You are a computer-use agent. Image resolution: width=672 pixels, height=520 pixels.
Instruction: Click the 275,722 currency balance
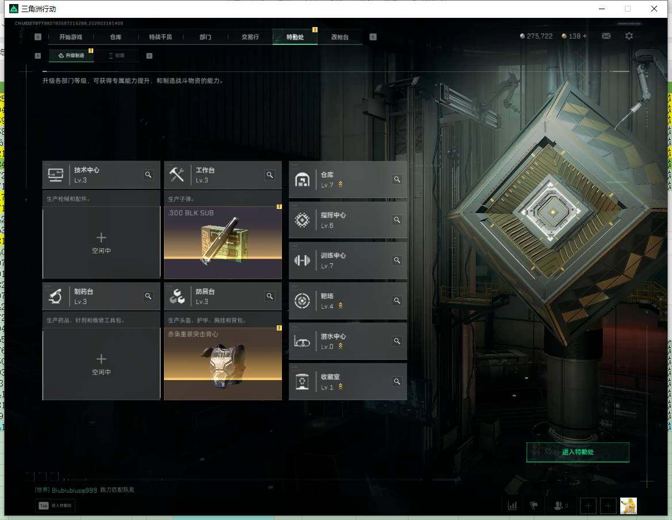[x=536, y=36]
